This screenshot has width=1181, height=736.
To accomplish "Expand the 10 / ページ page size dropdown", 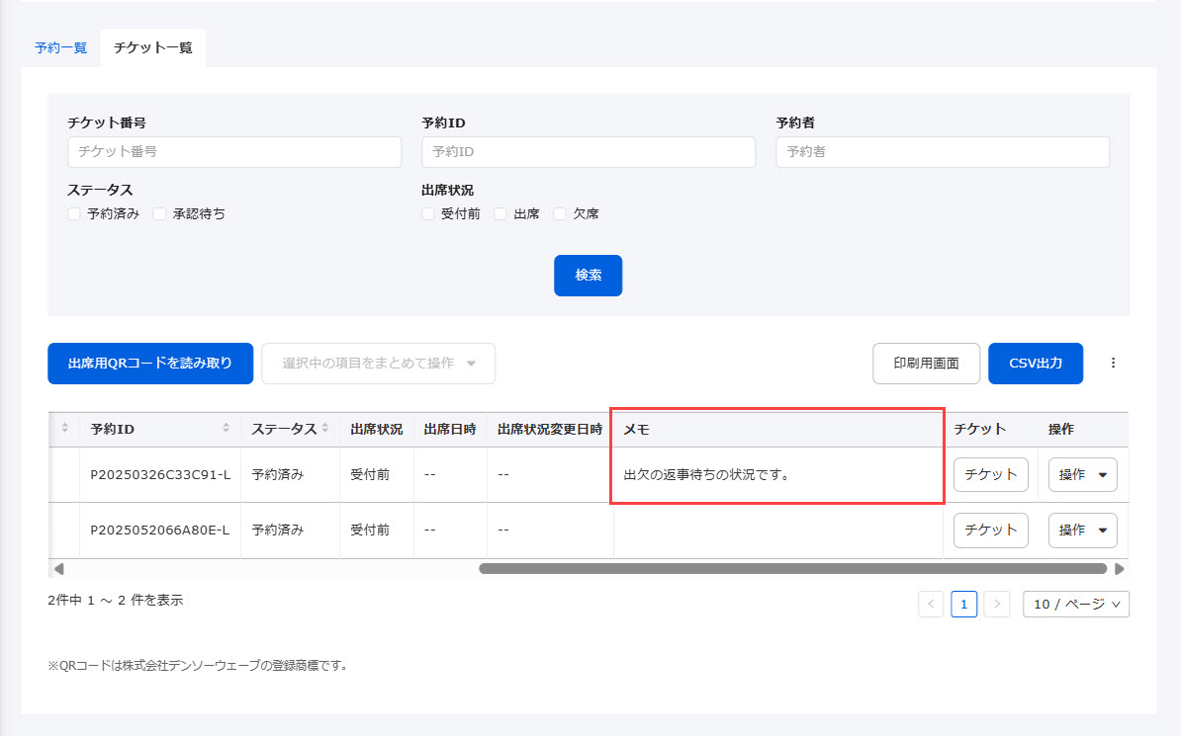I will 1075,604.
